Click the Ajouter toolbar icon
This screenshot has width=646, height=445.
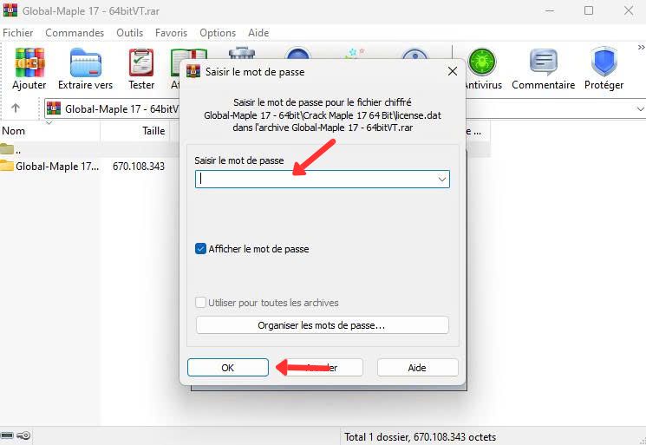pos(29,64)
